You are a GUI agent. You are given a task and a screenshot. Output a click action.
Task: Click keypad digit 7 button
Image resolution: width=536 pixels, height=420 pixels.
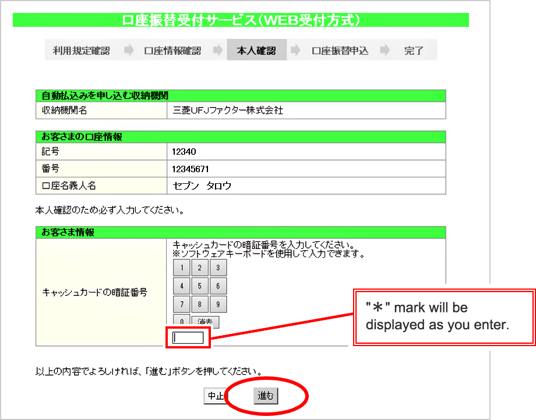tap(182, 304)
